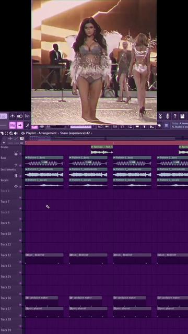Select the Drums track header
188x334 pixels.
[x=11, y=151]
